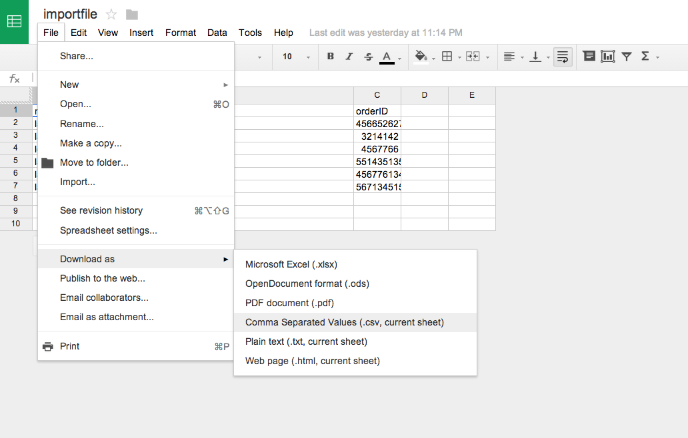
Task: Star the importfile document
Action: tap(111, 15)
